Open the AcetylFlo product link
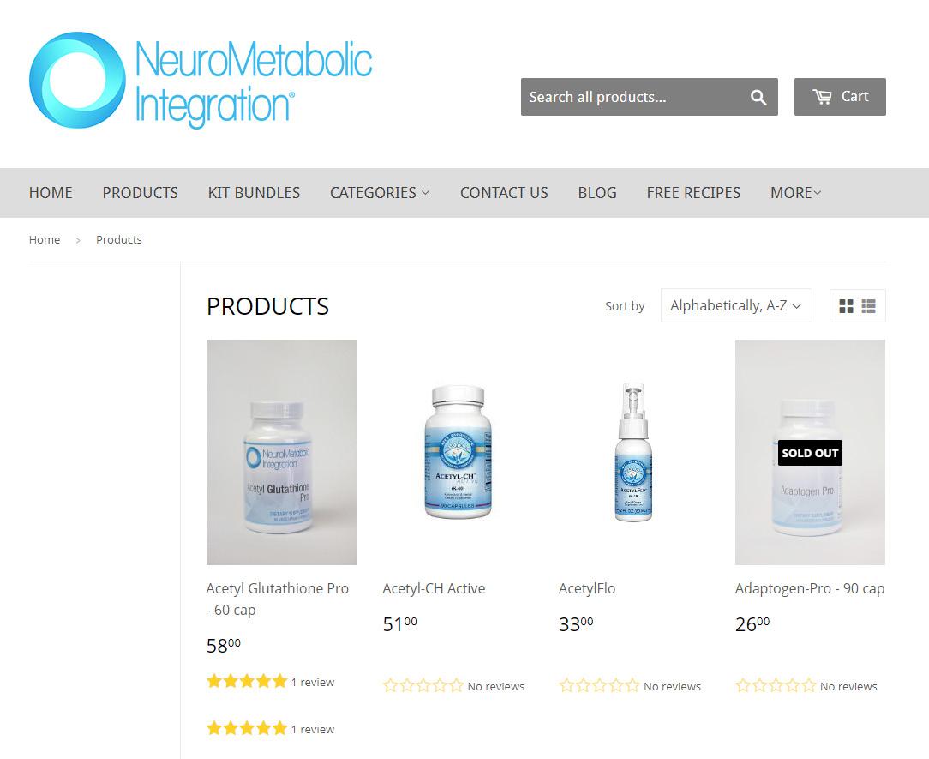929x759 pixels. [x=587, y=589]
